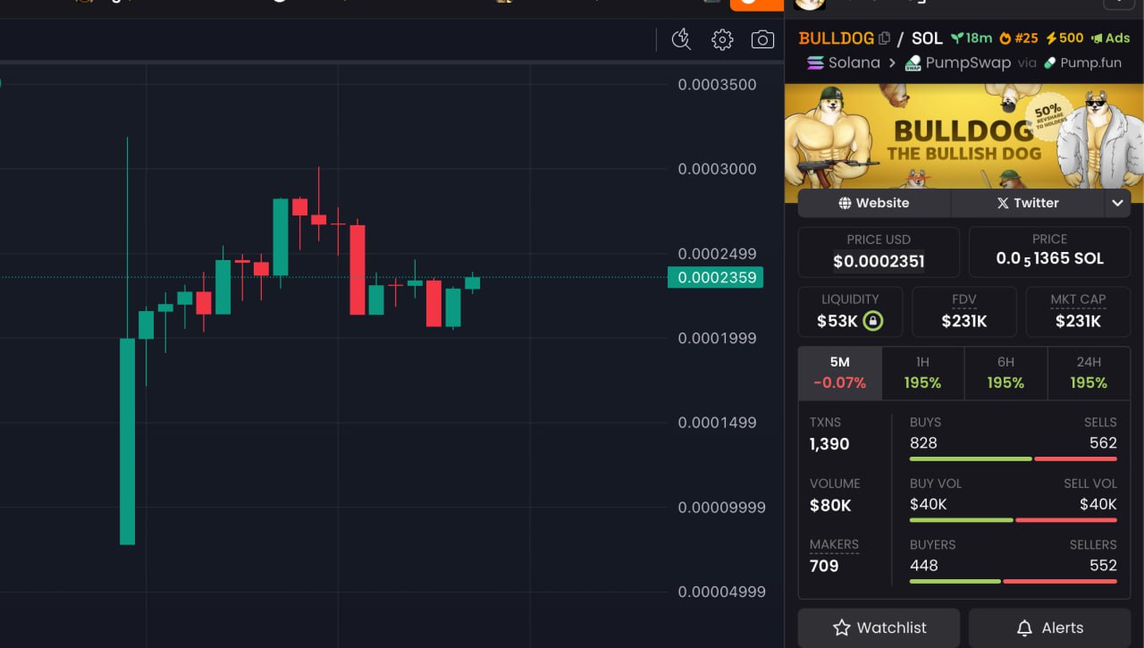The width and height of the screenshot is (1144, 648).
Task: Click the price in SOL box
Action: 1050,252
